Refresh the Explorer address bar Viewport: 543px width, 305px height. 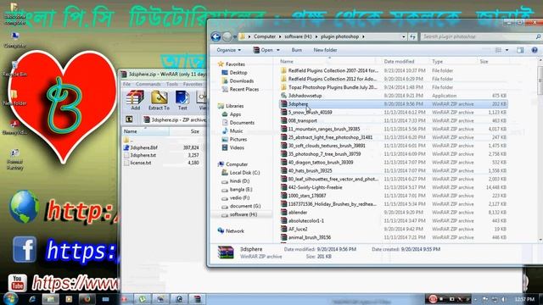click(x=412, y=36)
